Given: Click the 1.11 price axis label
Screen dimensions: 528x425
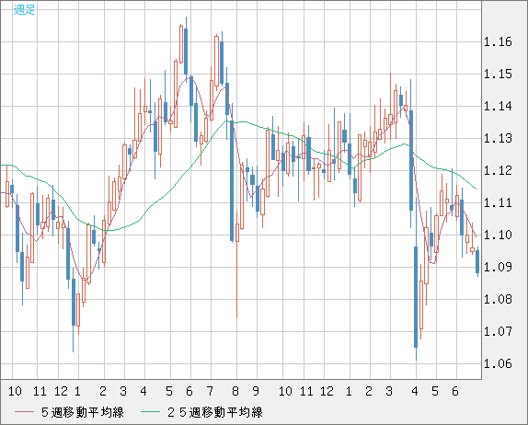Looking at the screenshot, I should coord(498,202).
